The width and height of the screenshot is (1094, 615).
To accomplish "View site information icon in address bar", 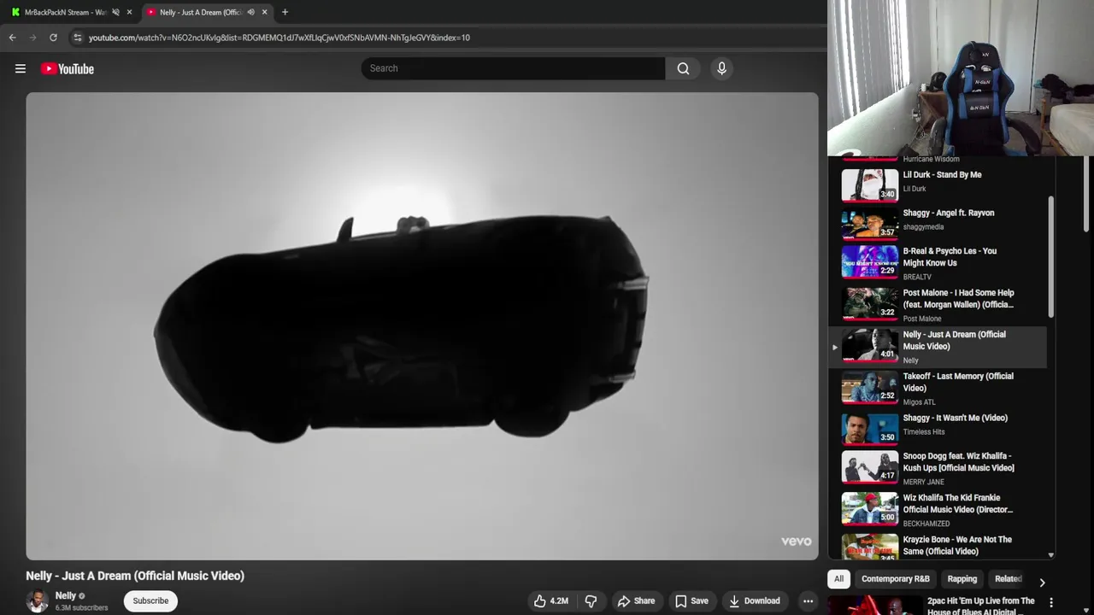I will tap(77, 38).
